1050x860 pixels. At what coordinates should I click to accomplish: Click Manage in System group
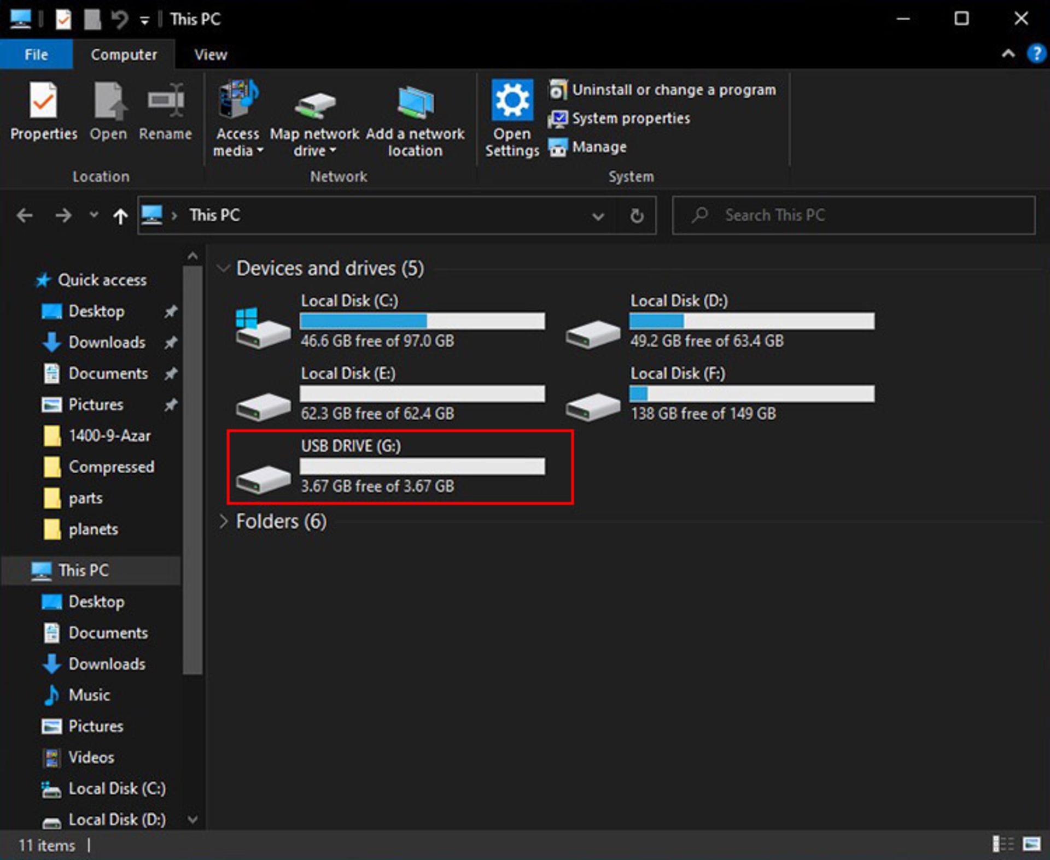tap(599, 147)
